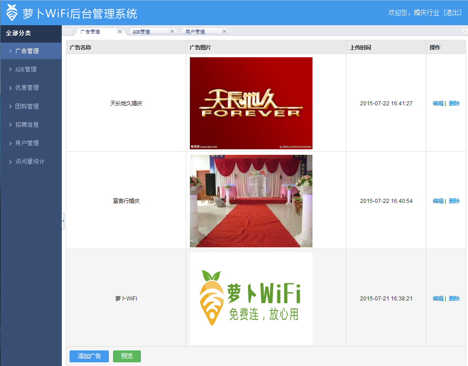This screenshot has height=366, width=468.
Task: Select upload time 2015-07-22 16:41:27
Action: click(386, 104)
